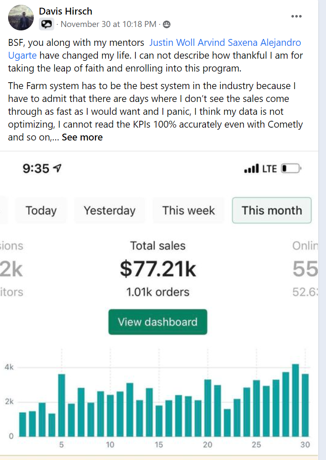Image resolution: width=326 pixels, height=460 pixels.
Task: Switch to the This week tab
Action: click(188, 210)
